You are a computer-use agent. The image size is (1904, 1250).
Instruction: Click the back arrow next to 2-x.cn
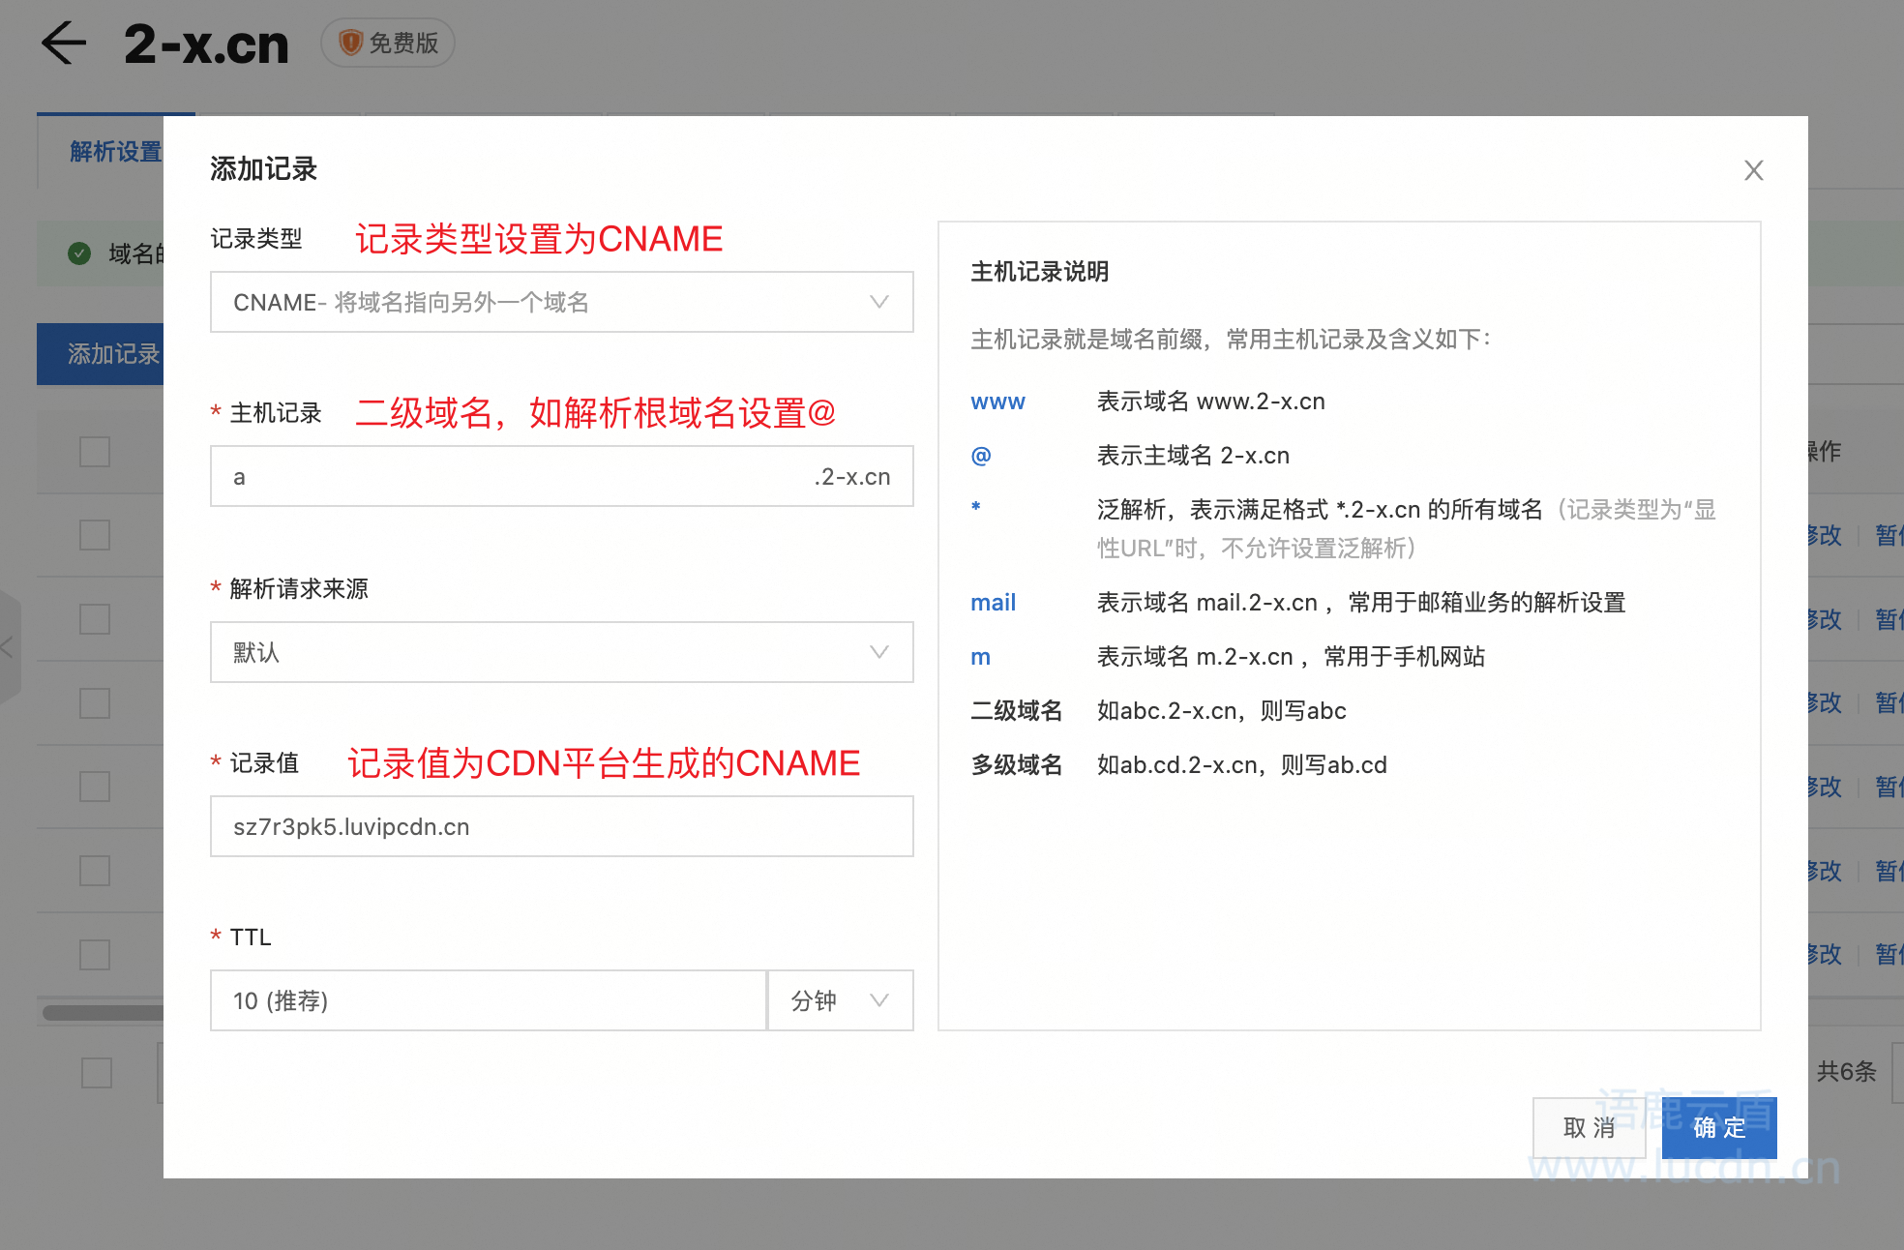64,43
